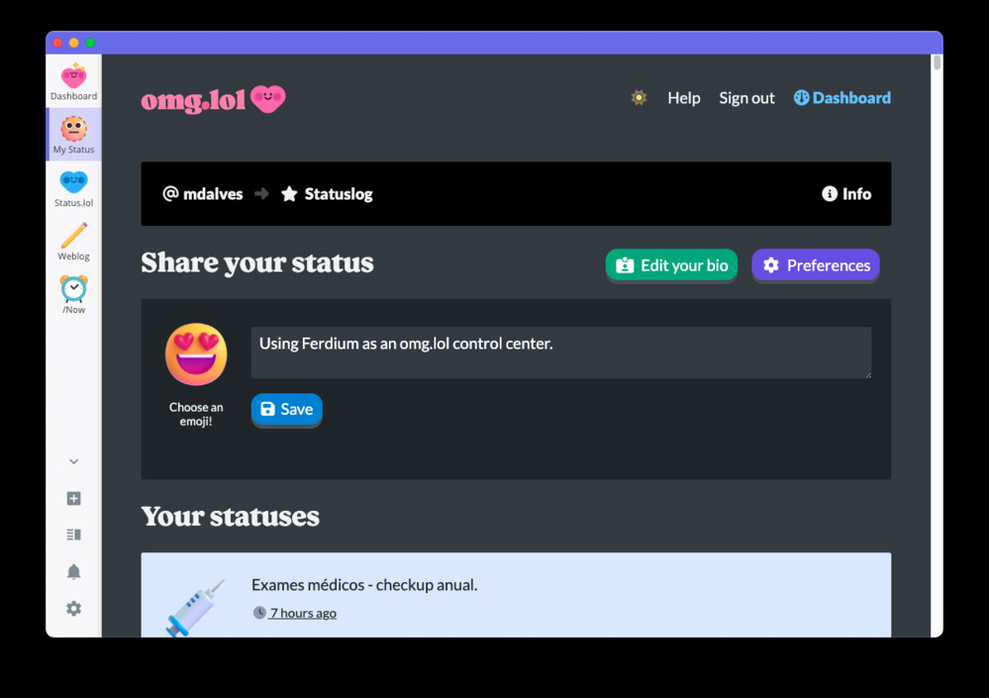Click the add new service plus icon
989x698 pixels.
73,499
